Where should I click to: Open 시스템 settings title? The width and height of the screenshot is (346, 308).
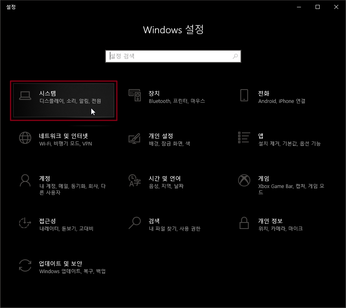tap(47, 93)
